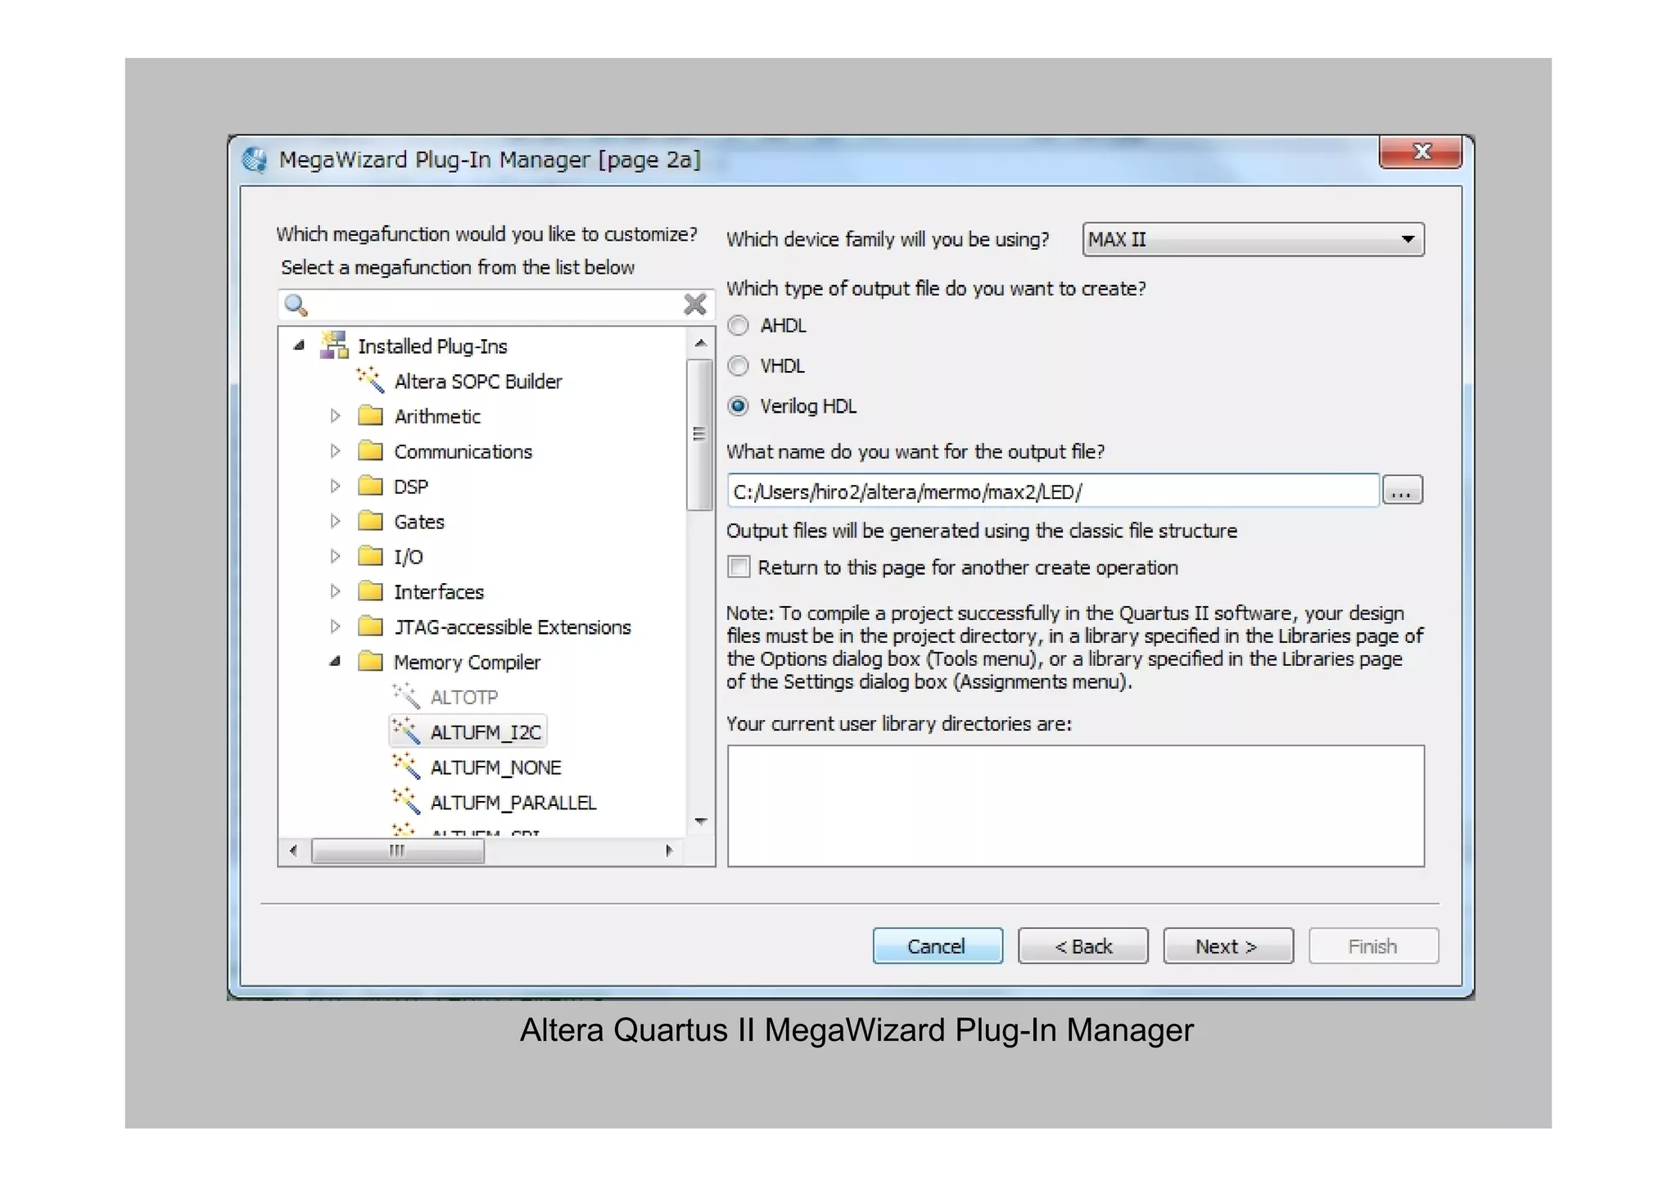
Task: Enable return to this page checkbox
Action: pos(739,567)
